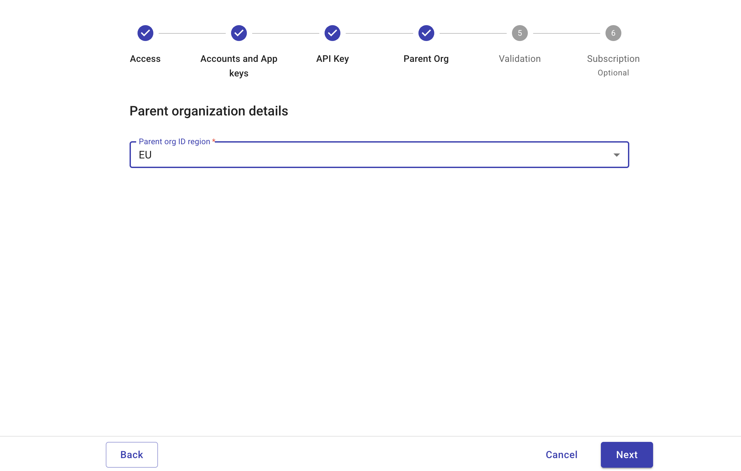Cancel the setup wizard

(561, 454)
